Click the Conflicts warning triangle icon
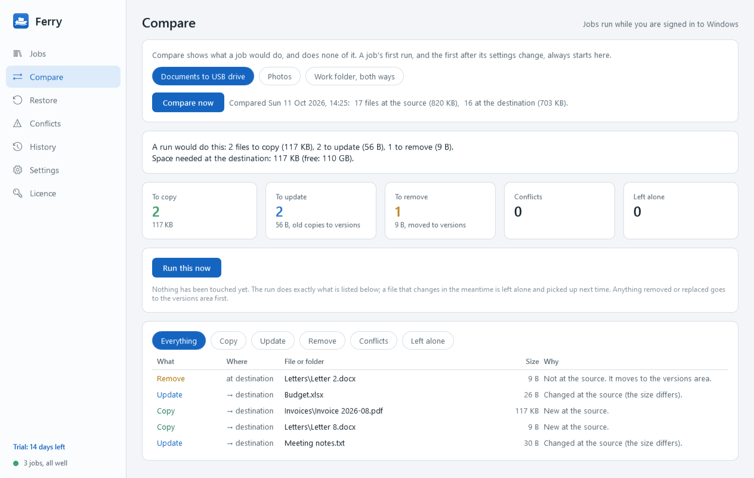The image size is (754, 478). click(18, 124)
